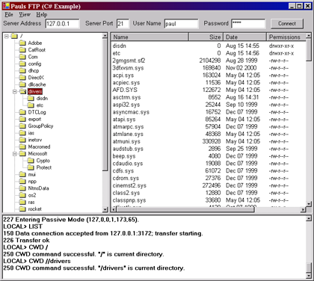
Task: Select the os2 folder icon
Action: pyautogui.click(x=22, y=195)
